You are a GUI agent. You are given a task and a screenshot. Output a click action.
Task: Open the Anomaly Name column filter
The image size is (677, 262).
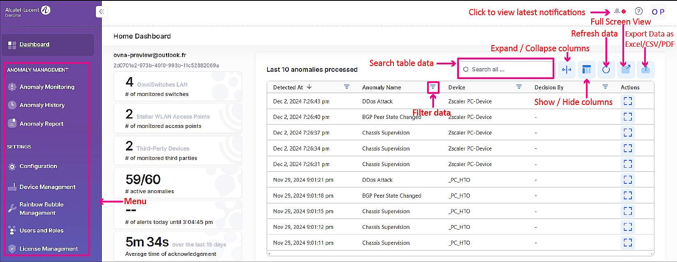(x=433, y=87)
